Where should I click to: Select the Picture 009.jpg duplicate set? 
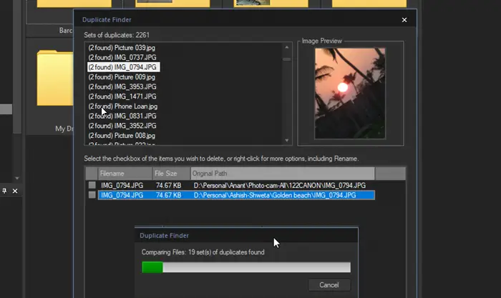pos(122,77)
